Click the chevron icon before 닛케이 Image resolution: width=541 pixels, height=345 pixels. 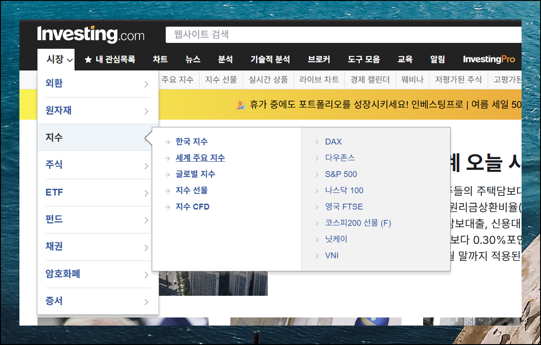tap(317, 239)
